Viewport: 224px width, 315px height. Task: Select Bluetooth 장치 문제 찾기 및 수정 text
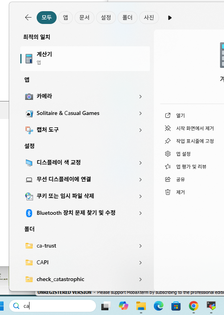76,213
